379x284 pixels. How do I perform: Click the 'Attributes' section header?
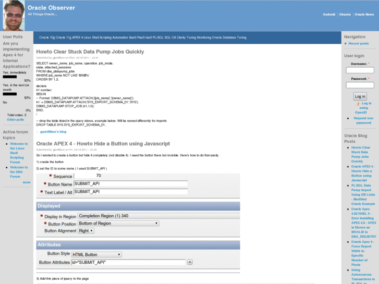[138, 245]
